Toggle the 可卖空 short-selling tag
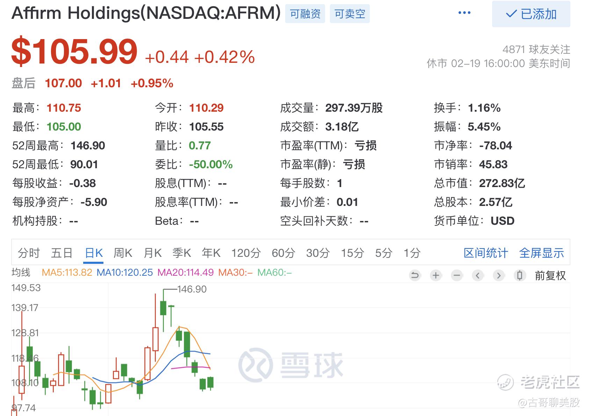The width and height of the screenshot is (591, 416). [x=349, y=14]
